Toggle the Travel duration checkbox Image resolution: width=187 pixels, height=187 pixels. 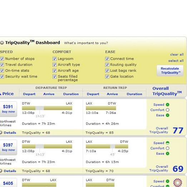[x=2, y=65]
